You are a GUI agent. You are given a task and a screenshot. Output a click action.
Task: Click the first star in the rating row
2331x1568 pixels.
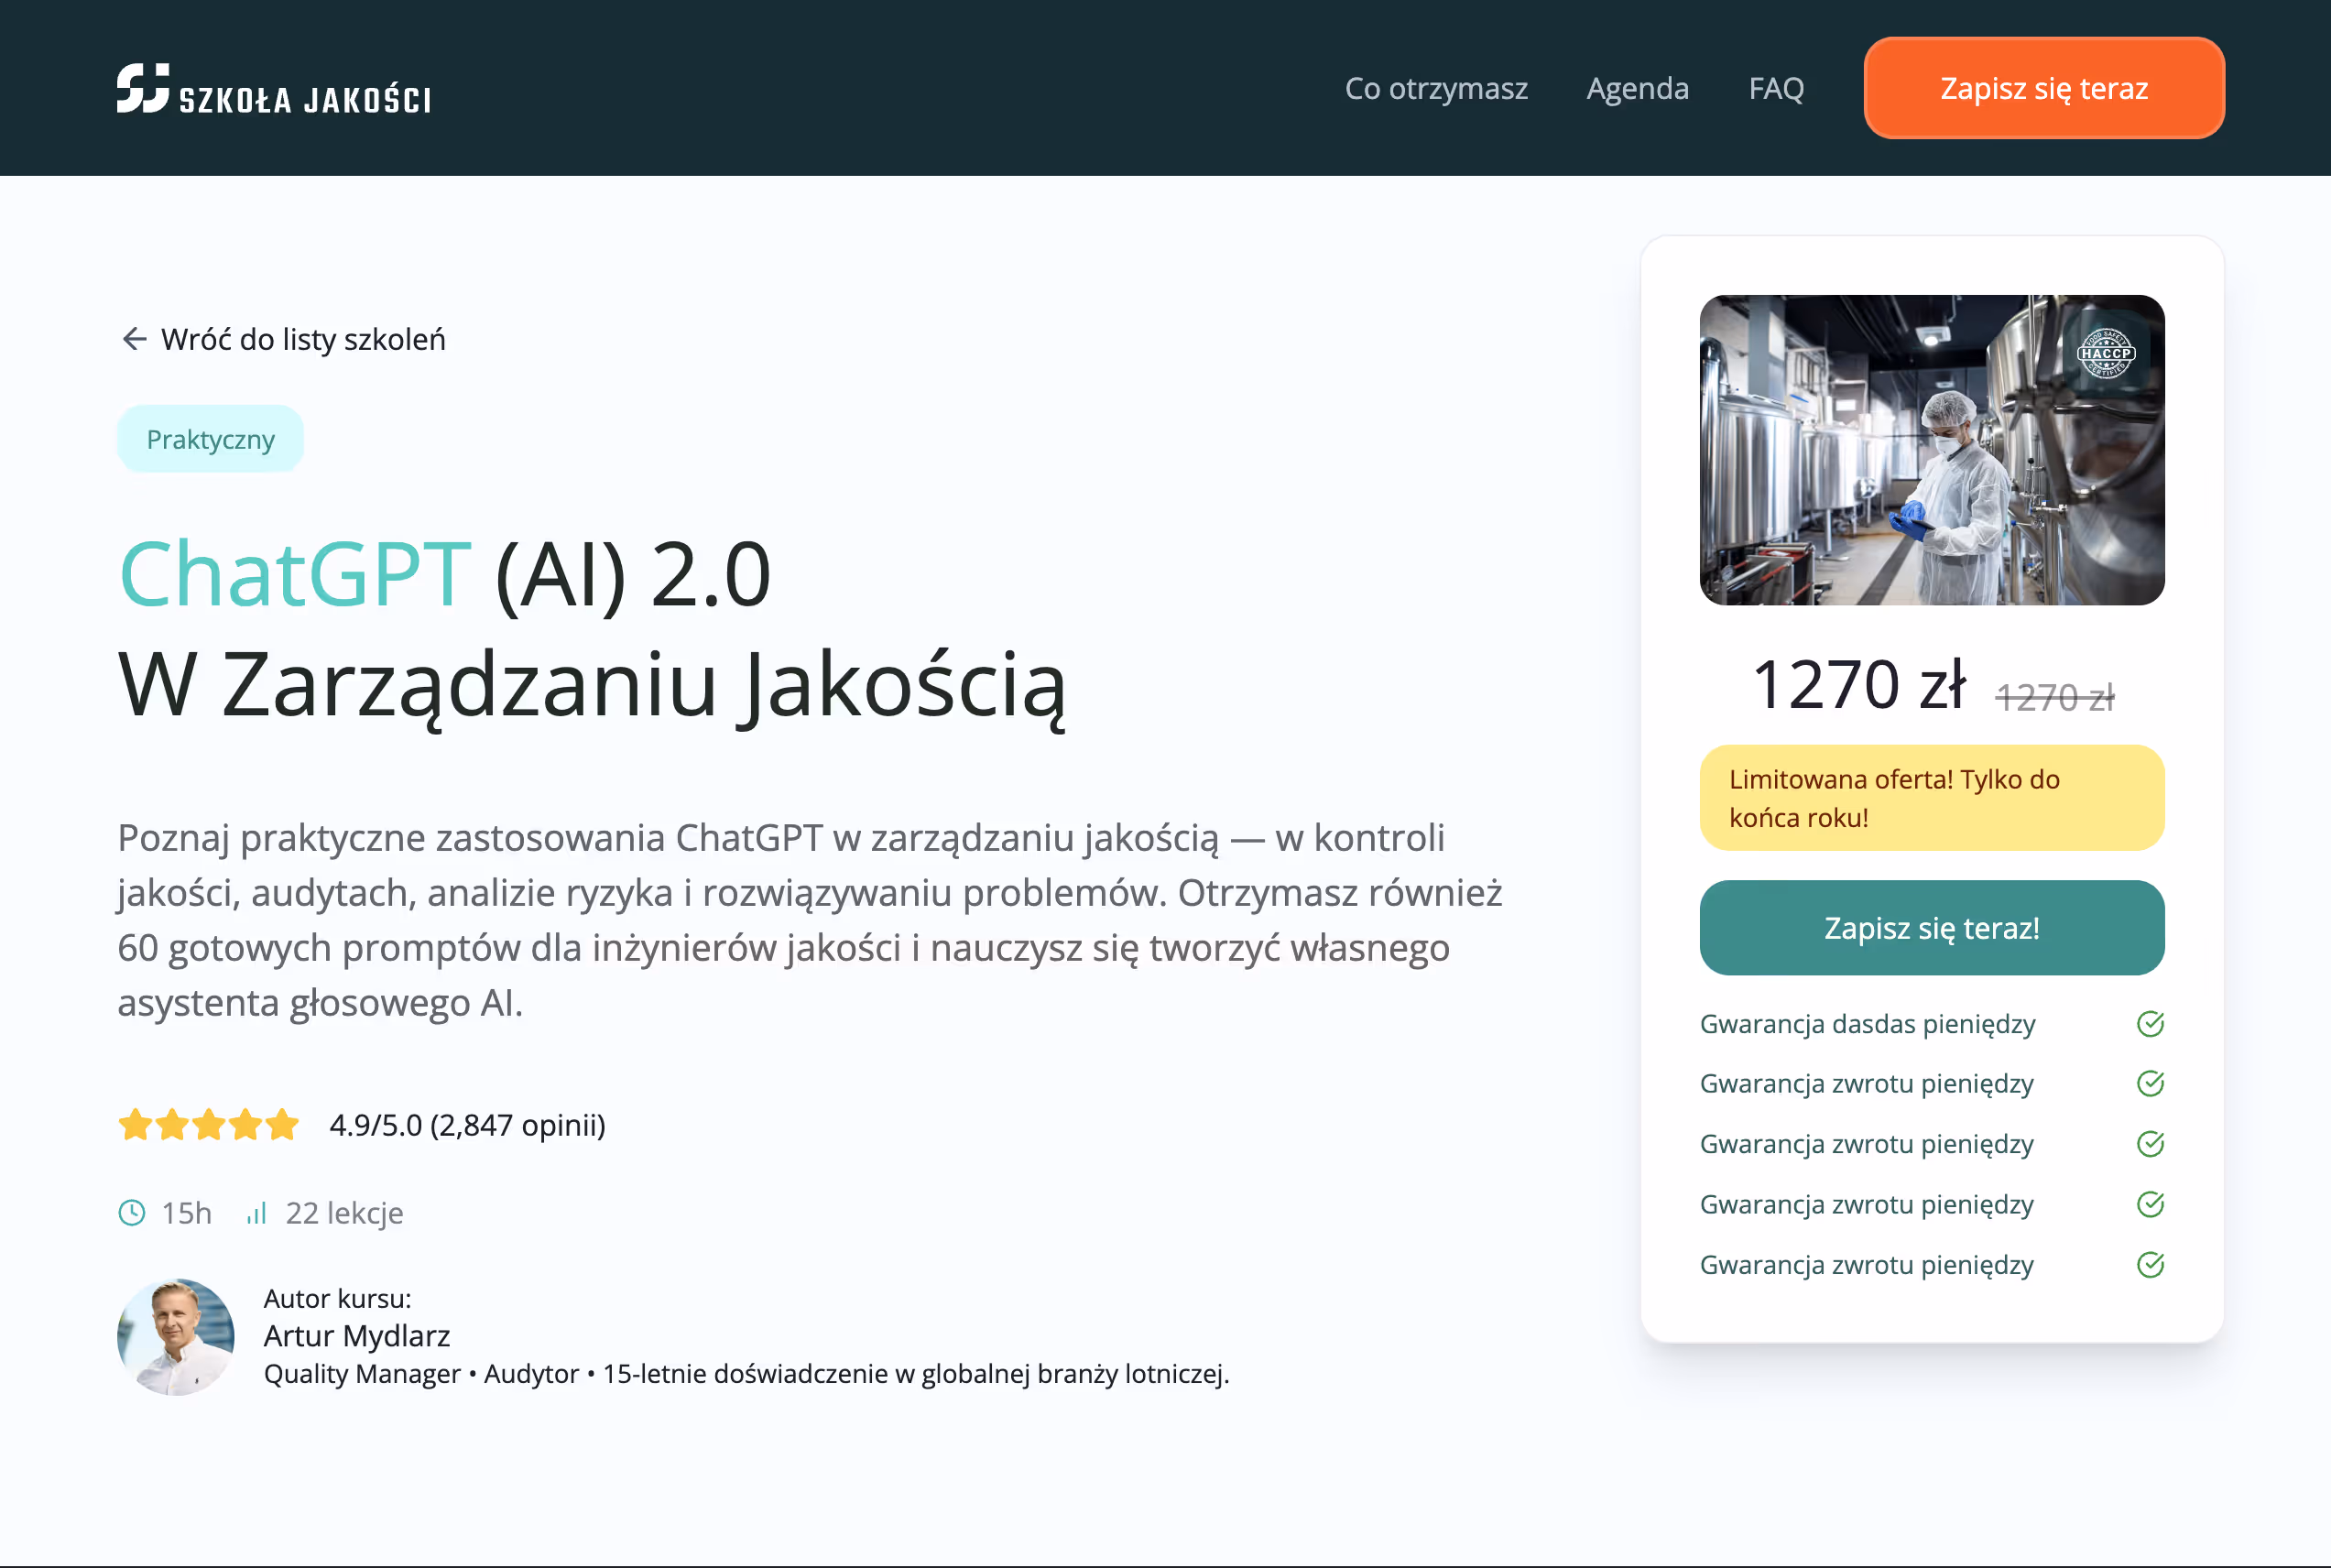tap(135, 1124)
